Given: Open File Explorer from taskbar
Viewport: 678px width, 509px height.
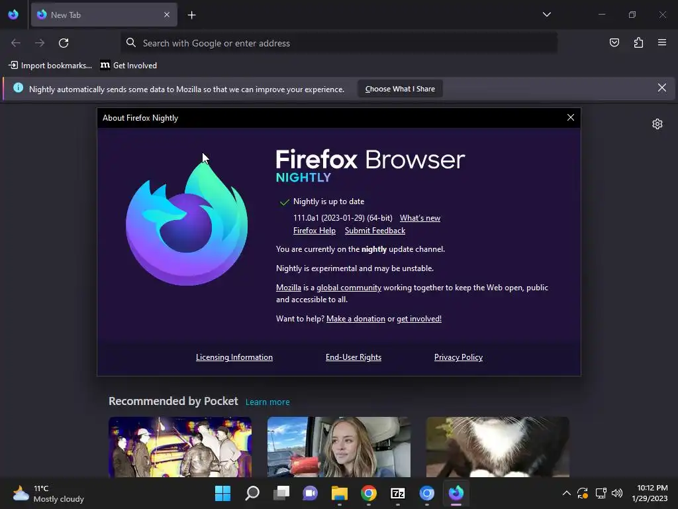Looking at the screenshot, I should 340,493.
